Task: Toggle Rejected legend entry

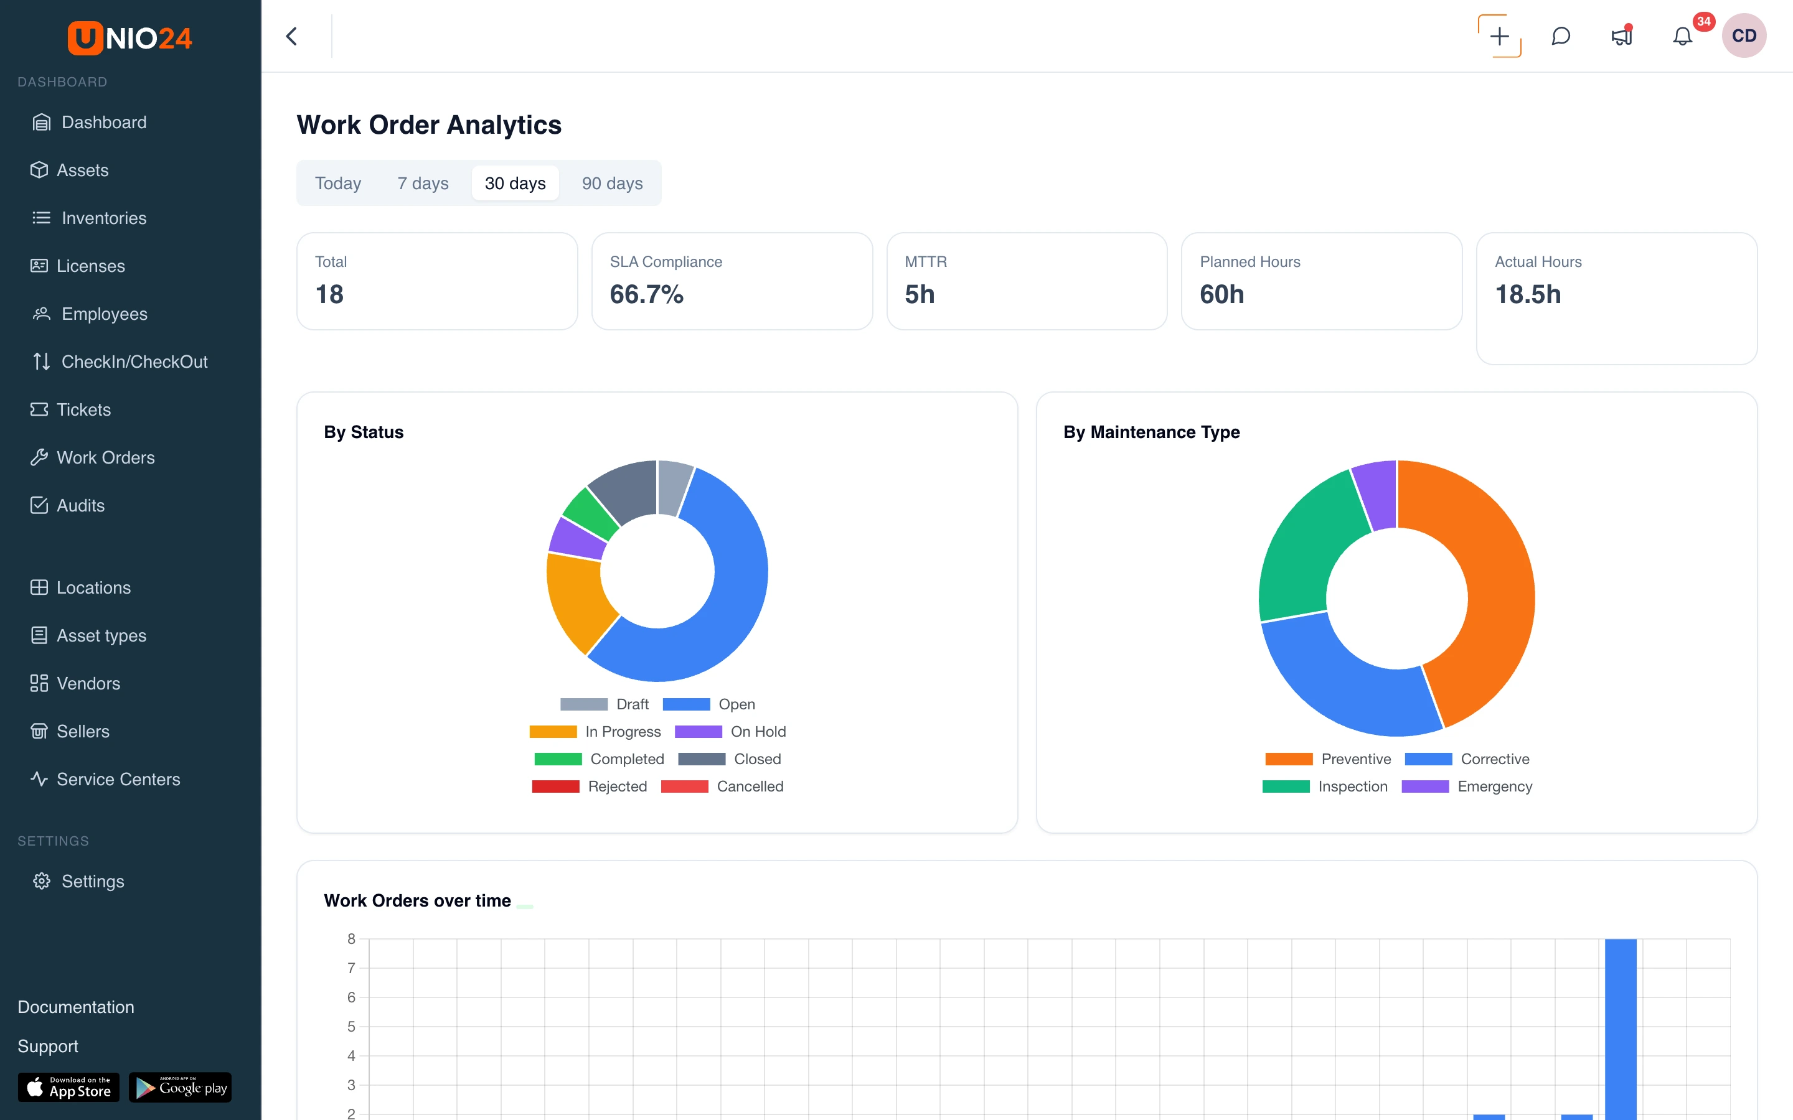Action: [589, 786]
